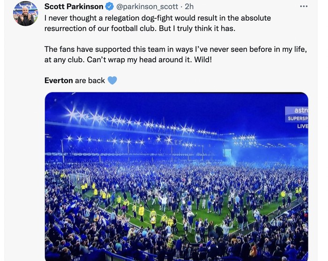This screenshot has height=261, width=328.
Task: Open the 2h timestamp permalink
Action: point(189,7)
